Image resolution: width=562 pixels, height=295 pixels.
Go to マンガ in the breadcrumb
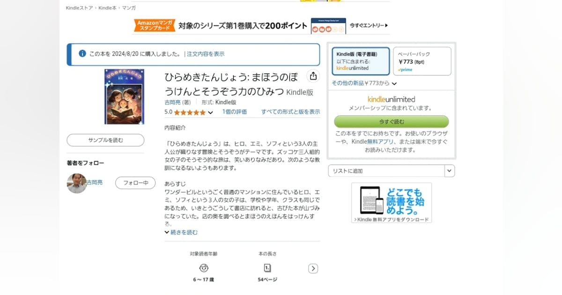pos(129,8)
